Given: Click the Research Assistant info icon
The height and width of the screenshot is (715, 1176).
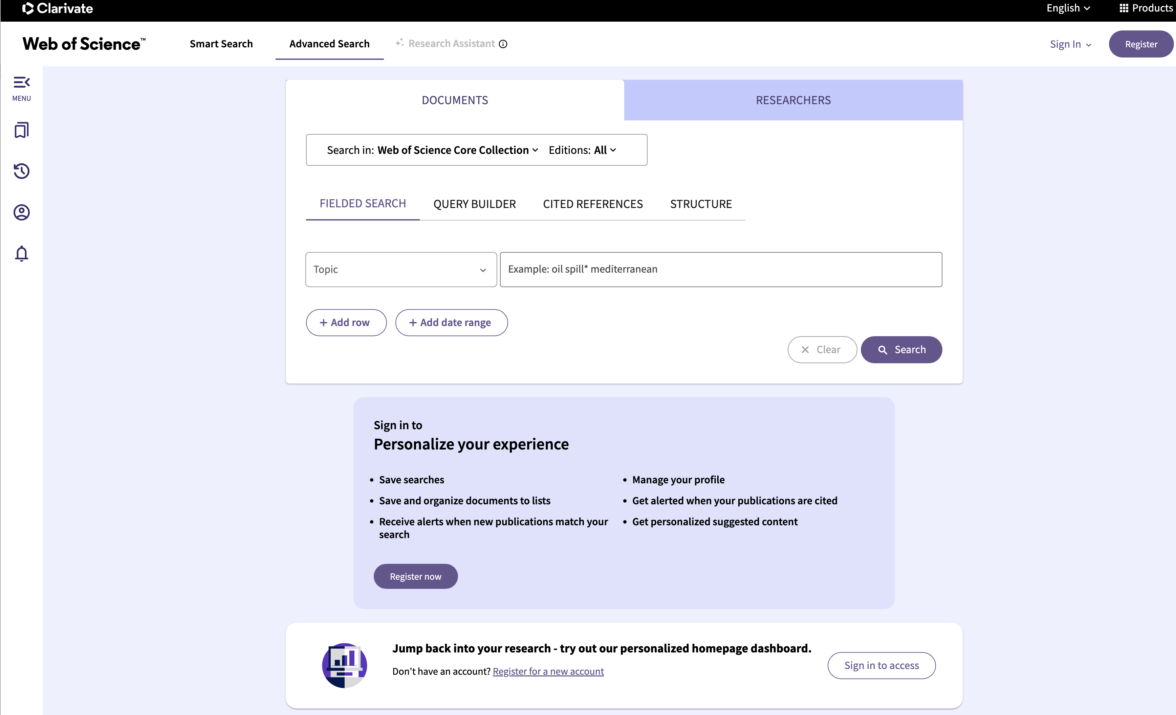Looking at the screenshot, I should click(503, 44).
